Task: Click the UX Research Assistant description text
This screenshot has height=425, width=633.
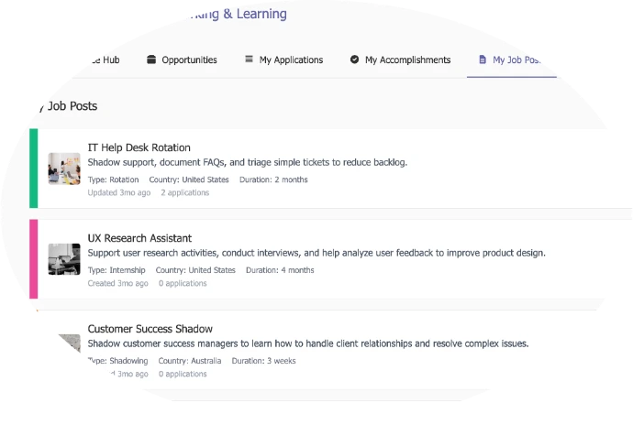Action: pos(316,253)
